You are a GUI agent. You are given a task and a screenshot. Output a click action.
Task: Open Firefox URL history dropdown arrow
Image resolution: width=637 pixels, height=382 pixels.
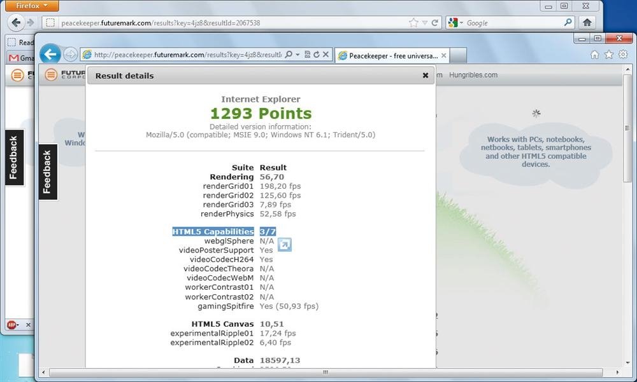pos(424,23)
